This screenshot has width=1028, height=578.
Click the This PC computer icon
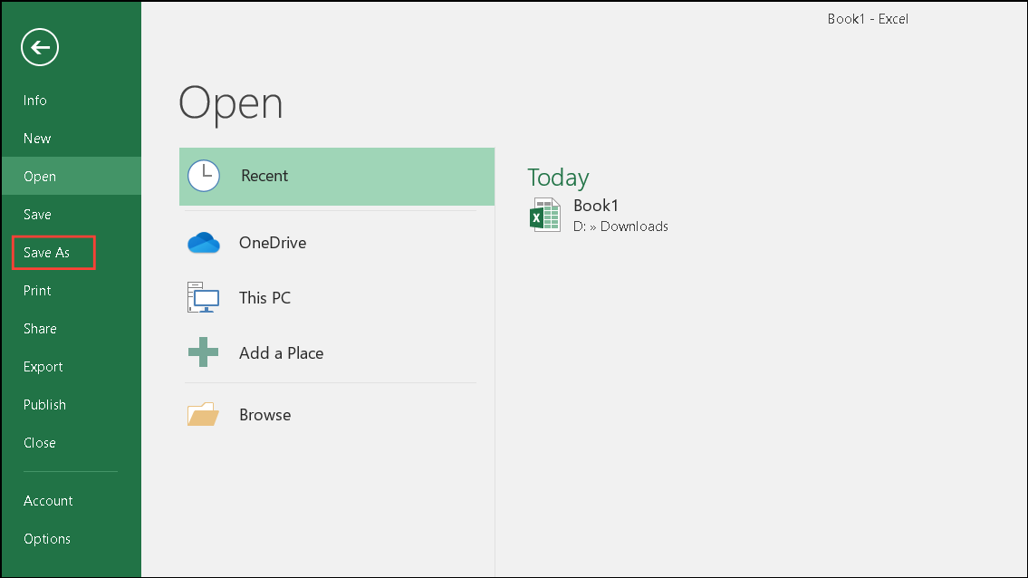(203, 297)
